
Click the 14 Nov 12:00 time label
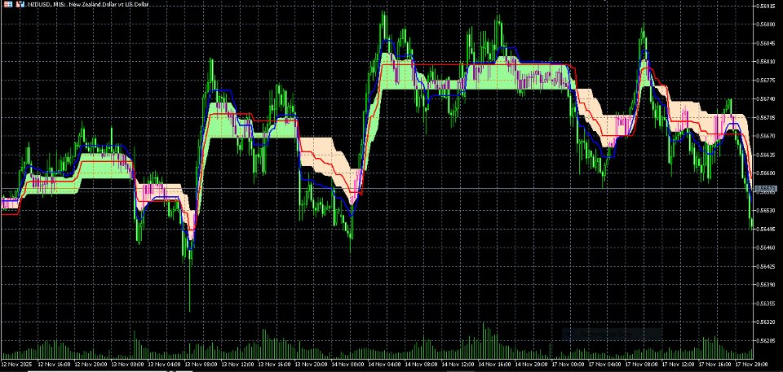click(459, 364)
